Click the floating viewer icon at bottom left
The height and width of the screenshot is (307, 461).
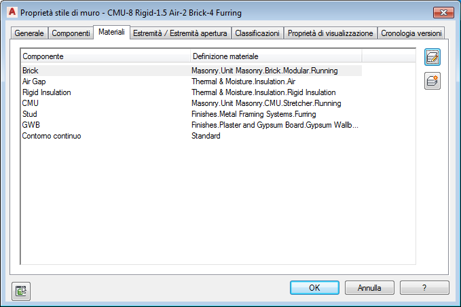tap(21, 291)
